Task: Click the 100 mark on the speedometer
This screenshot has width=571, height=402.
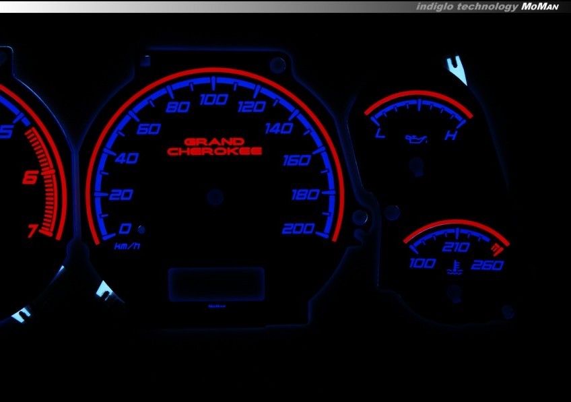Action: tap(213, 101)
